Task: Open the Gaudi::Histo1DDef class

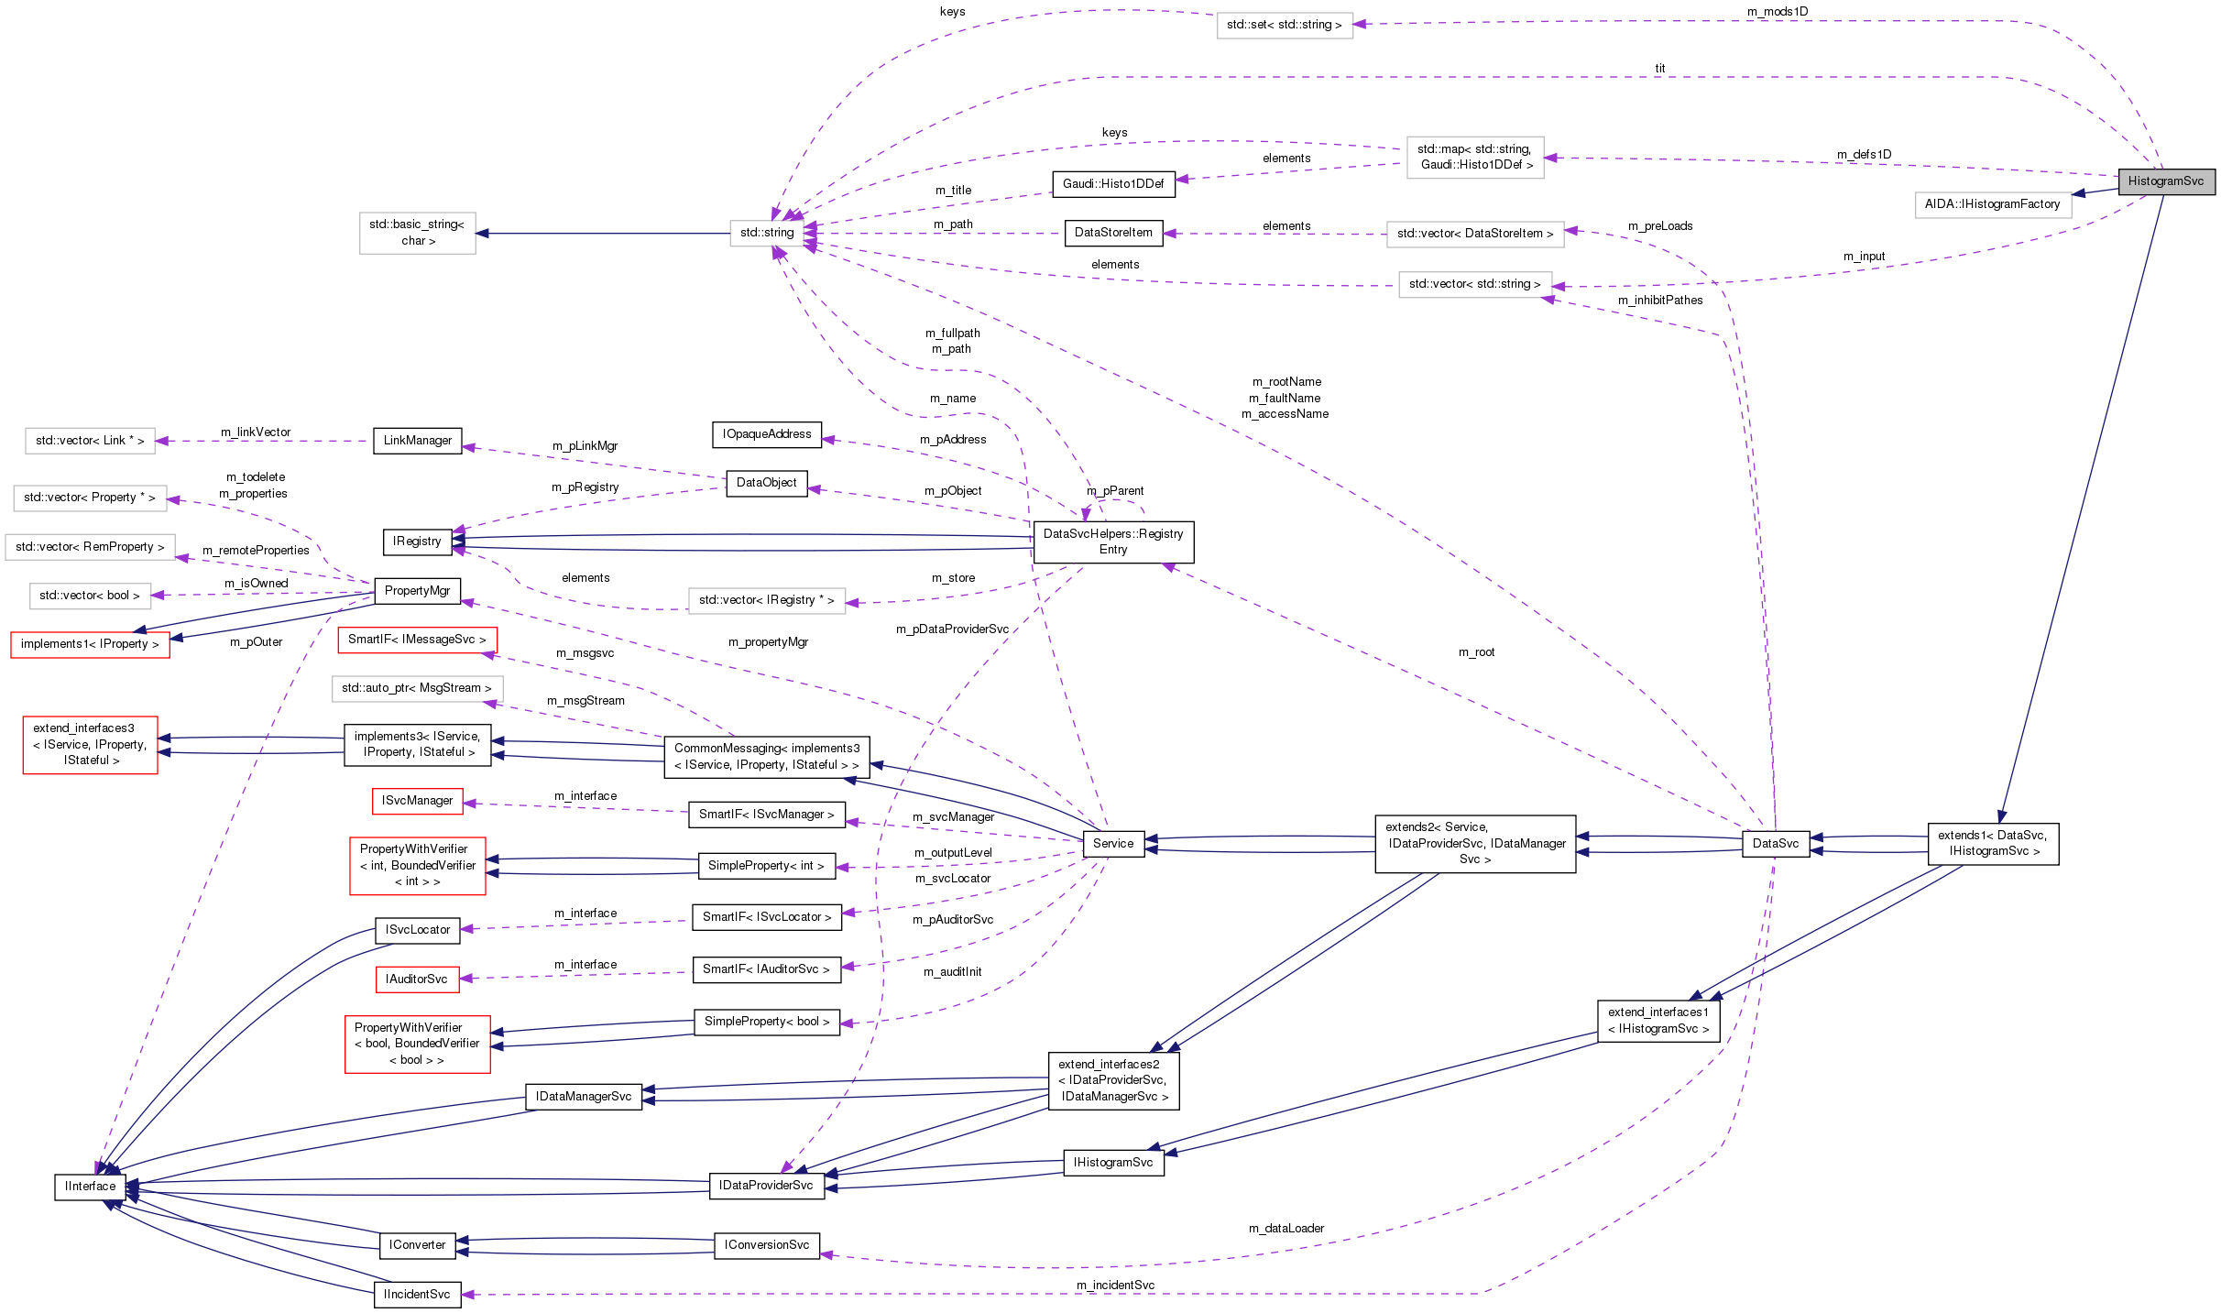Action: [1114, 183]
